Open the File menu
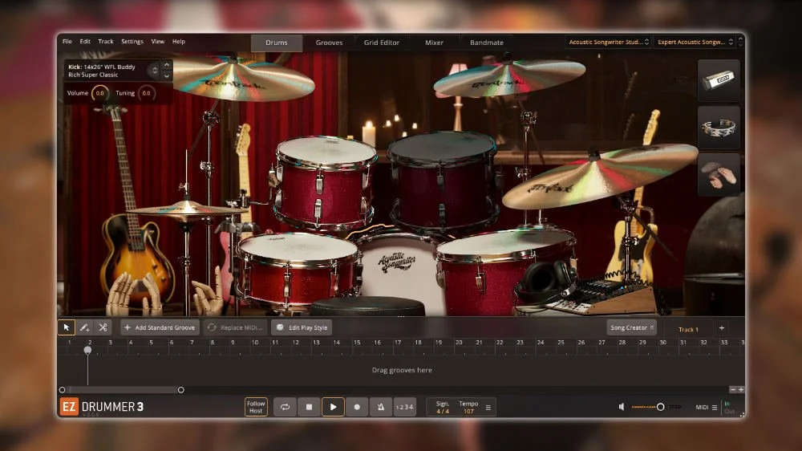 [67, 42]
